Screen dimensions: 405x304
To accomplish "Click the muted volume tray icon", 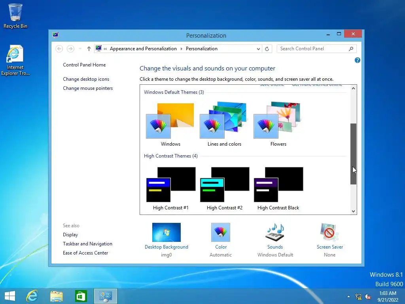I will [367, 296].
